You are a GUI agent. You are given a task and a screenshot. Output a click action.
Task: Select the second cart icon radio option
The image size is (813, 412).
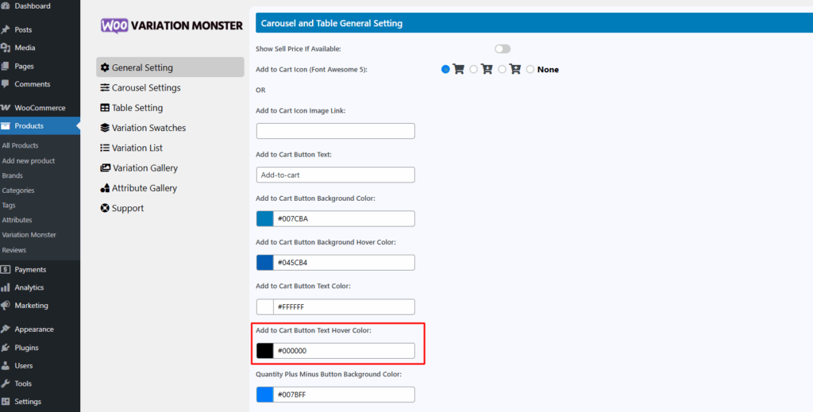[x=473, y=69]
